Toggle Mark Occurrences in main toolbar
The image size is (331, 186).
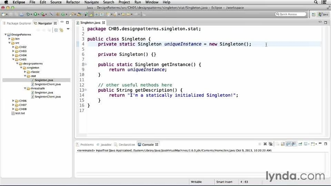tap(91, 14)
